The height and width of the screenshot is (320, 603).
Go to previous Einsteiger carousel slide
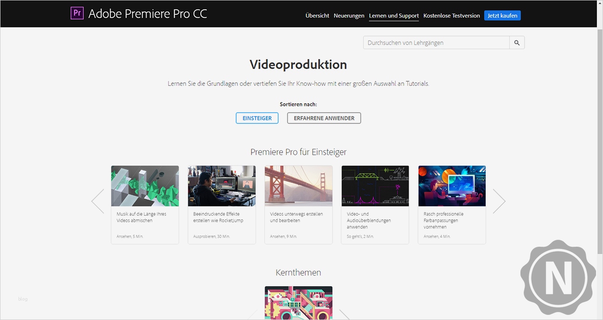point(98,201)
